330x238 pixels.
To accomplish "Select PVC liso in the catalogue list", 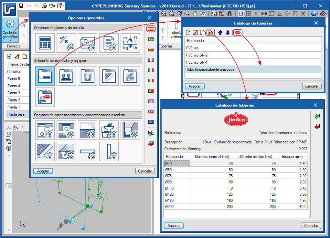I will [253, 48].
